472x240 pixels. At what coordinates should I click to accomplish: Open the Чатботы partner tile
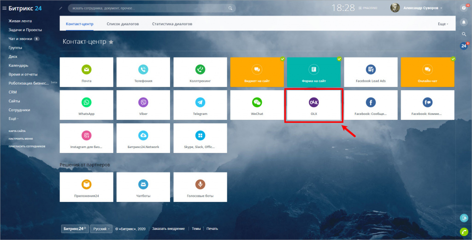tap(143, 187)
